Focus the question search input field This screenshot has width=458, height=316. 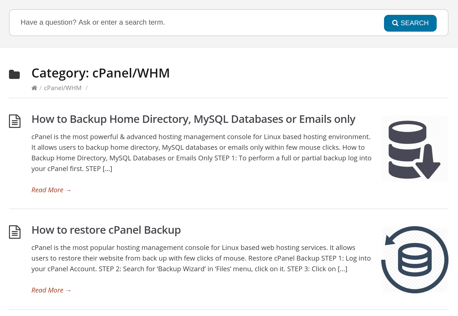pyautogui.click(x=196, y=23)
